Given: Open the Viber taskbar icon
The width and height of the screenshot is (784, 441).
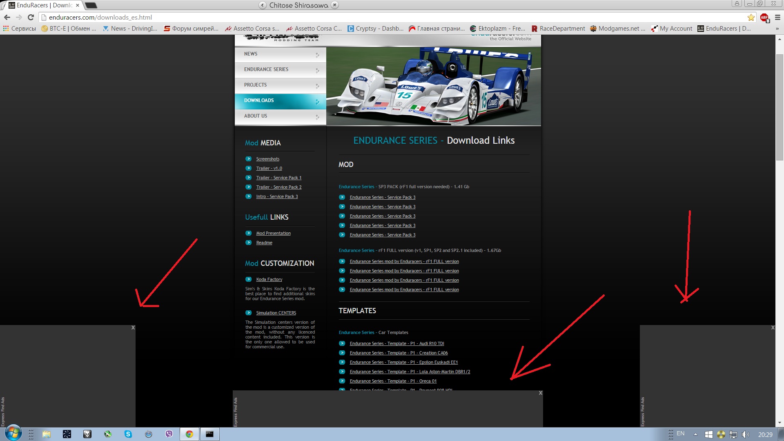Looking at the screenshot, I should tap(169, 434).
